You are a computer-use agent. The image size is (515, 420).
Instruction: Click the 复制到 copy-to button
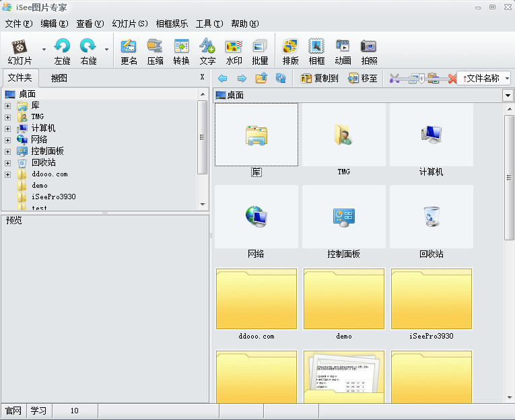[319, 78]
